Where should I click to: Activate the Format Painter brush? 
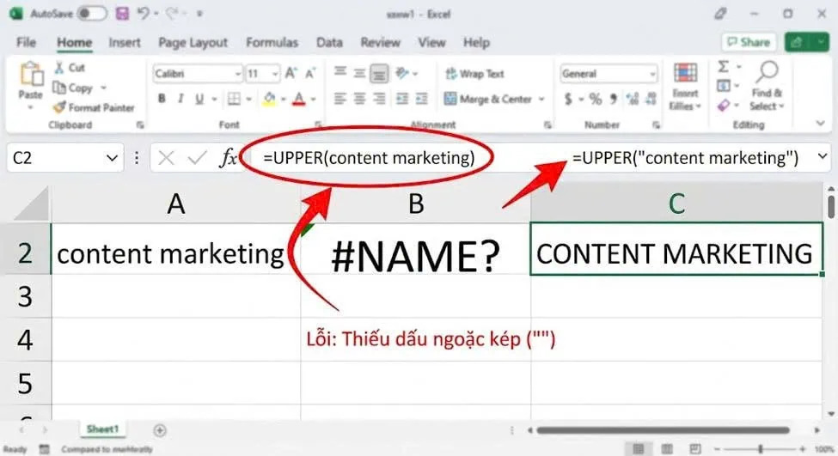coord(59,107)
